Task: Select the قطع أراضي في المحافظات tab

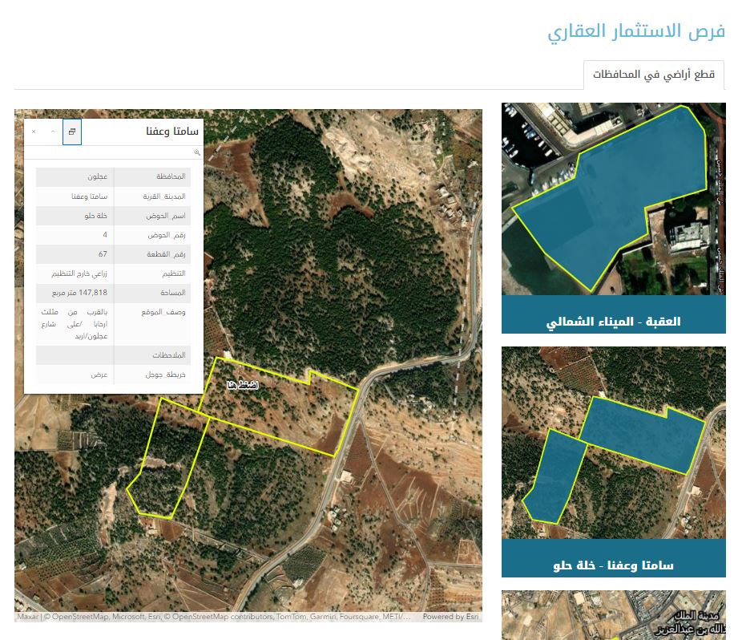Action: pyautogui.click(x=653, y=75)
